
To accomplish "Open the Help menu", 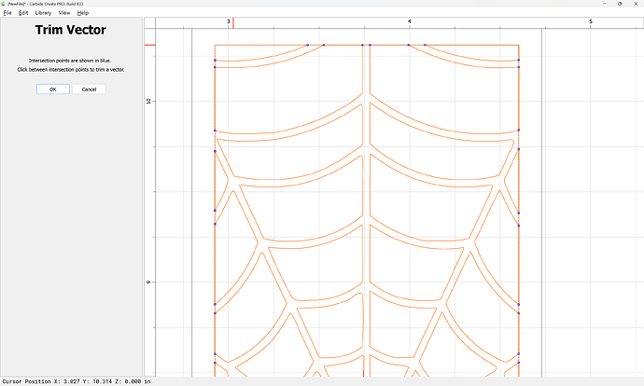I will click(x=83, y=13).
